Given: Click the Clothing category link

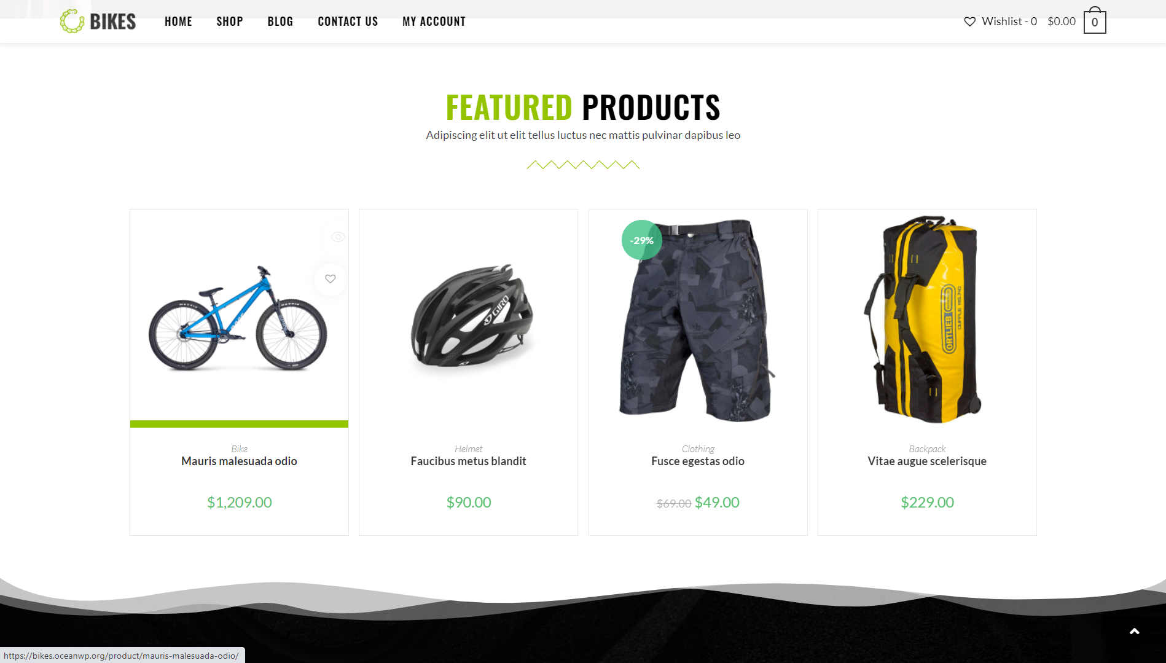Looking at the screenshot, I should [698, 449].
